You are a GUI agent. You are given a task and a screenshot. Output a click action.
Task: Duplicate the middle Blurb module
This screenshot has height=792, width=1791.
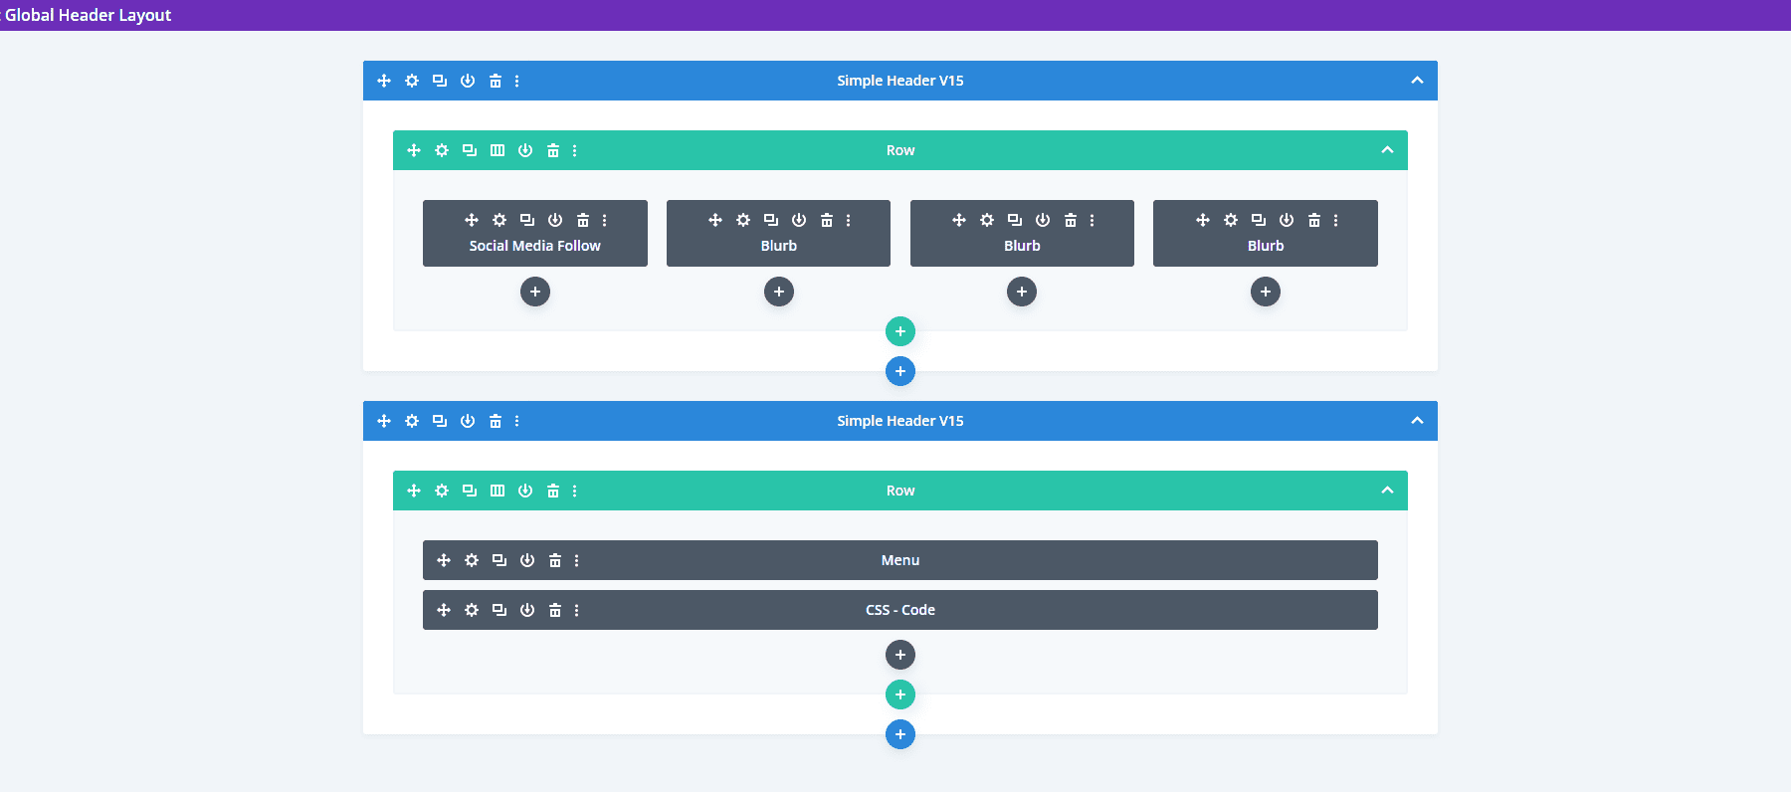point(1015,220)
